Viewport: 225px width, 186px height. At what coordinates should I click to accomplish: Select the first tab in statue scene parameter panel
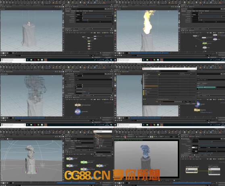pos(67,141)
